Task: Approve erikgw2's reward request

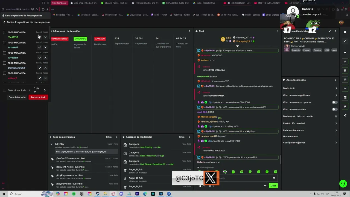Action: 40,78
